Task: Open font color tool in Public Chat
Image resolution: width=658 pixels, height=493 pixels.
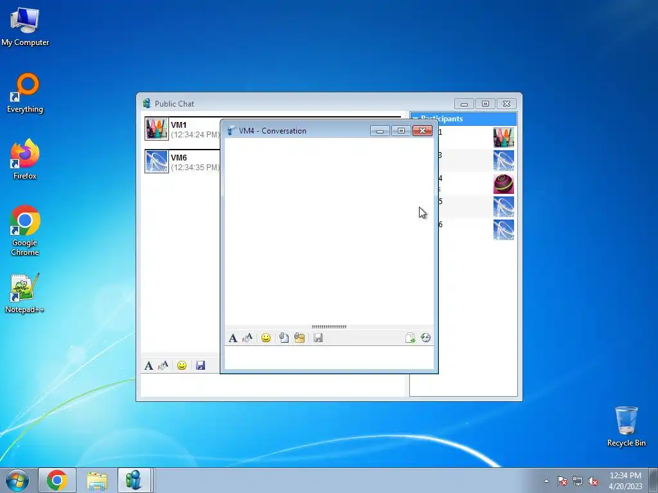Action: (x=163, y=365)
